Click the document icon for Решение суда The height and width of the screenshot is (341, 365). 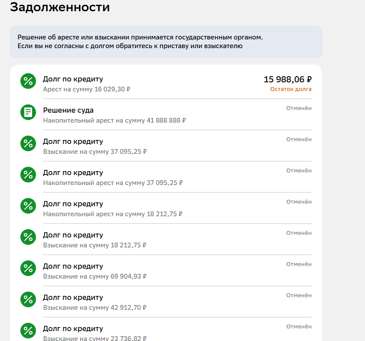[28, 112]
